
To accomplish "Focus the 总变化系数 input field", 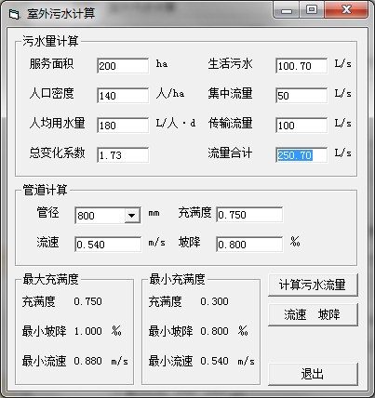I will (123, 155).
